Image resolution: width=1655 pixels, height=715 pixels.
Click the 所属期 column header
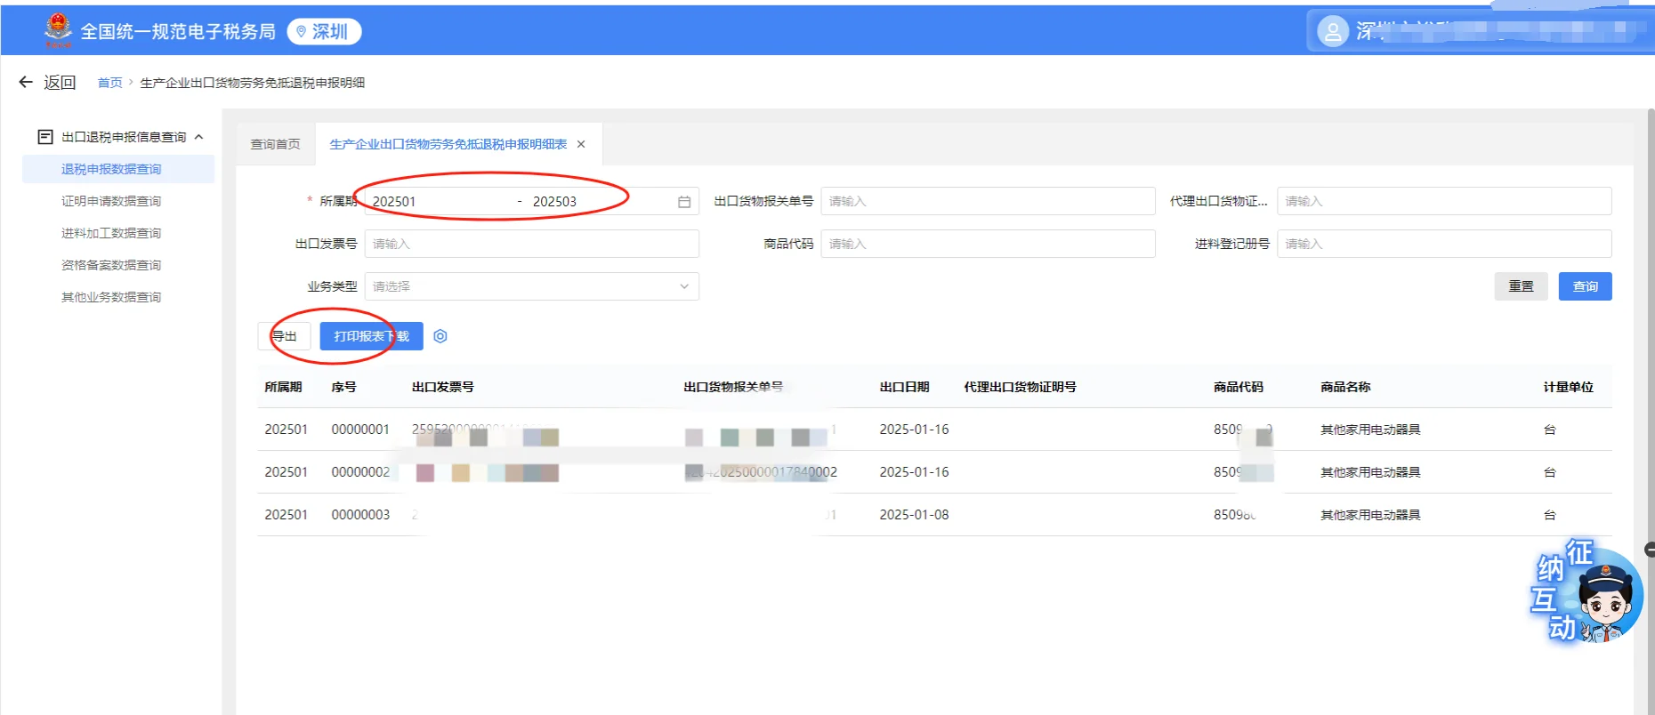[x=283, y=387]
